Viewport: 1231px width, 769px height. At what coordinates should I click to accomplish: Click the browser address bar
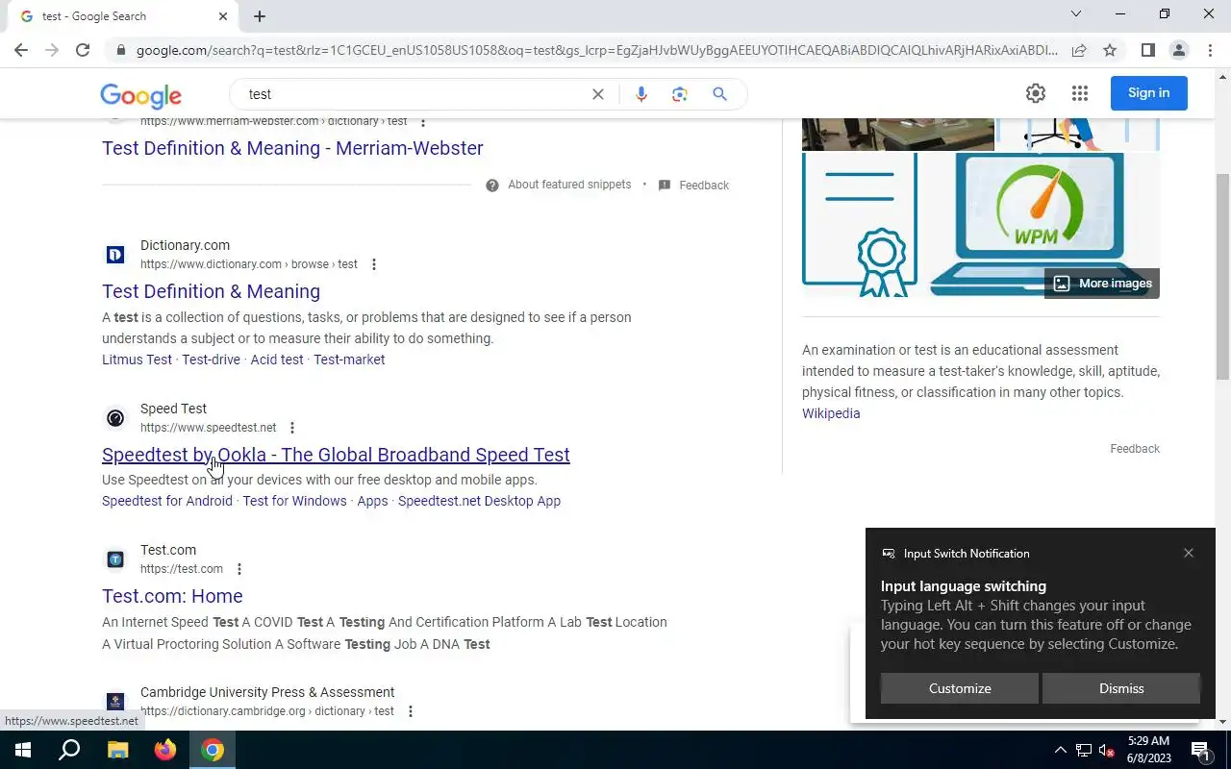[596, 50]
